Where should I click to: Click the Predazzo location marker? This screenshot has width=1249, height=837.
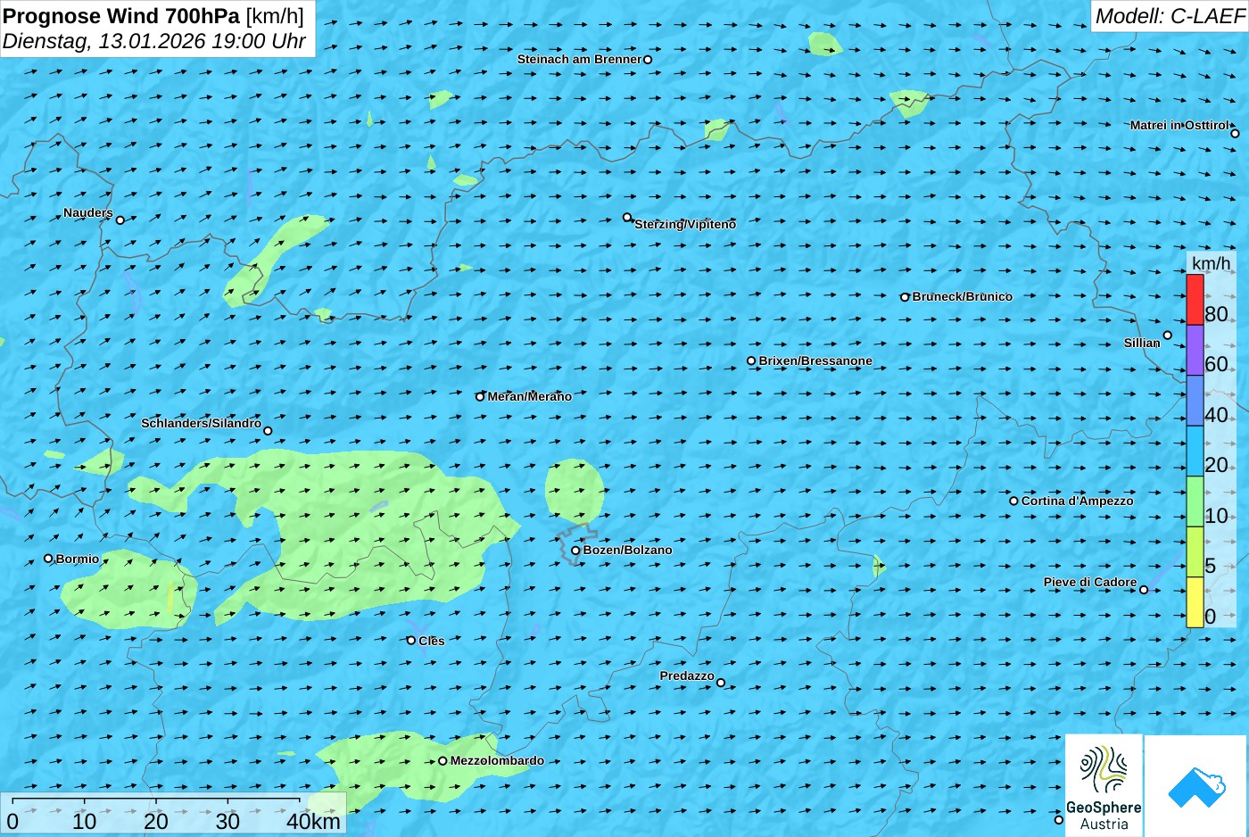coord(721,683)
